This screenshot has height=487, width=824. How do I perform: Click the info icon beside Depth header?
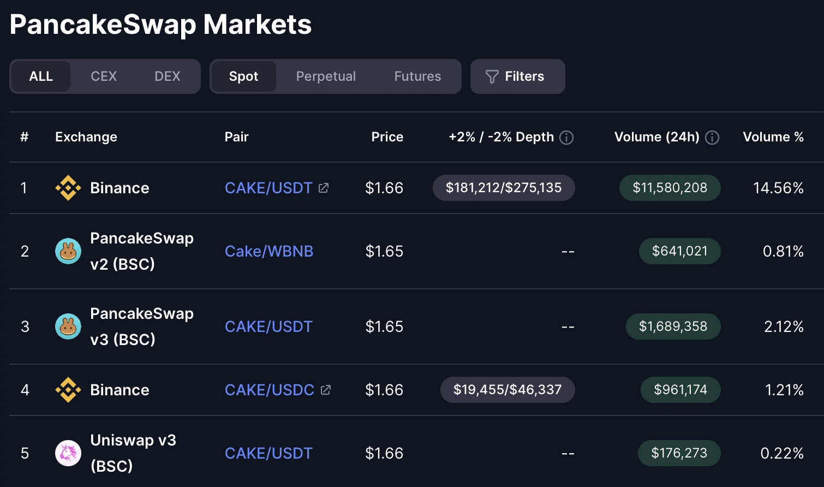click(x=566, y=138)
